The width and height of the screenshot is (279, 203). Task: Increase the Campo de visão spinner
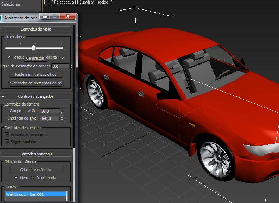tap(62, 110)
